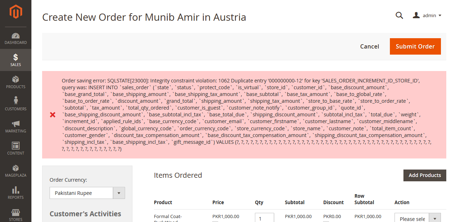Open the Customers section
Screen dimensions: 457x222
[x=16, y=104]
